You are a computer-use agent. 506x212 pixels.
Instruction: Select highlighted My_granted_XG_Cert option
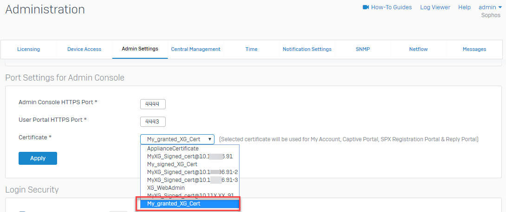pos(174,204)
